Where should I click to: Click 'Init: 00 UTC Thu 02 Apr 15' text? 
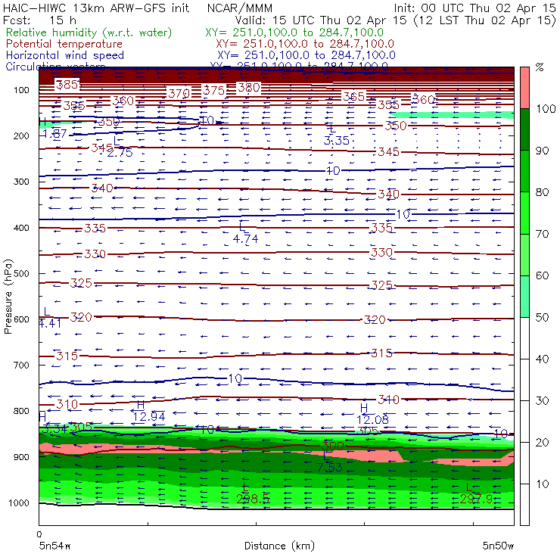(474, 8)
